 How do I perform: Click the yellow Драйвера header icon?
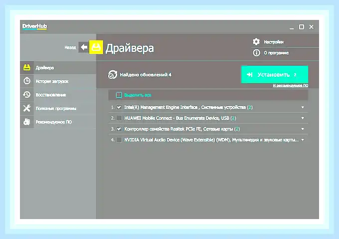[96, 47]
